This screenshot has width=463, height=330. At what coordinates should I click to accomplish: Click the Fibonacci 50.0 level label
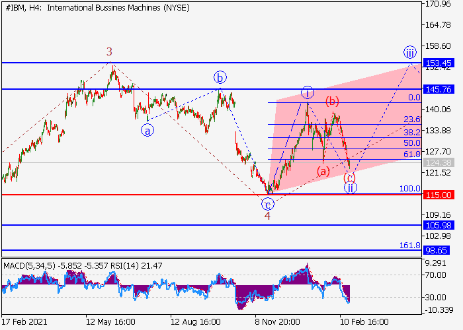pos(412,143)
